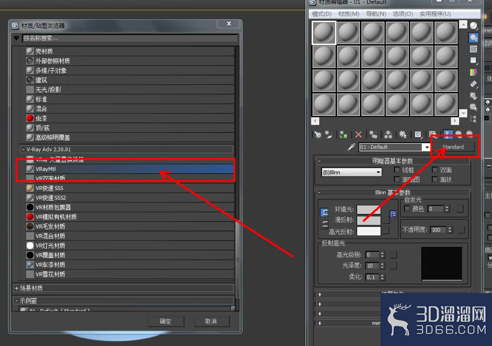Click the 环境光 color swatch
Screen dimensions: 492x346
(369, 209)
